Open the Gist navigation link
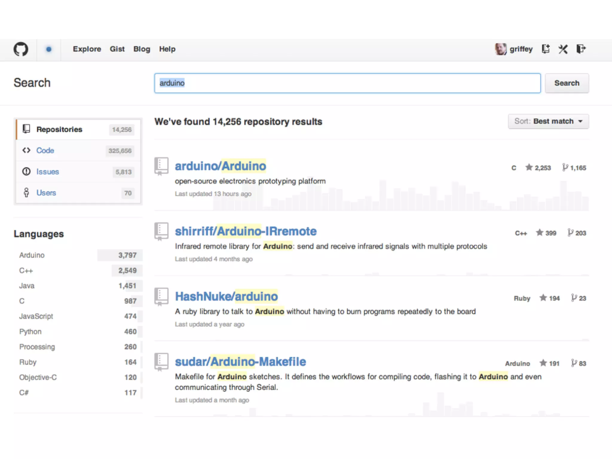The image size is (612, 459). pyautogui.click(x=117, y=49)
